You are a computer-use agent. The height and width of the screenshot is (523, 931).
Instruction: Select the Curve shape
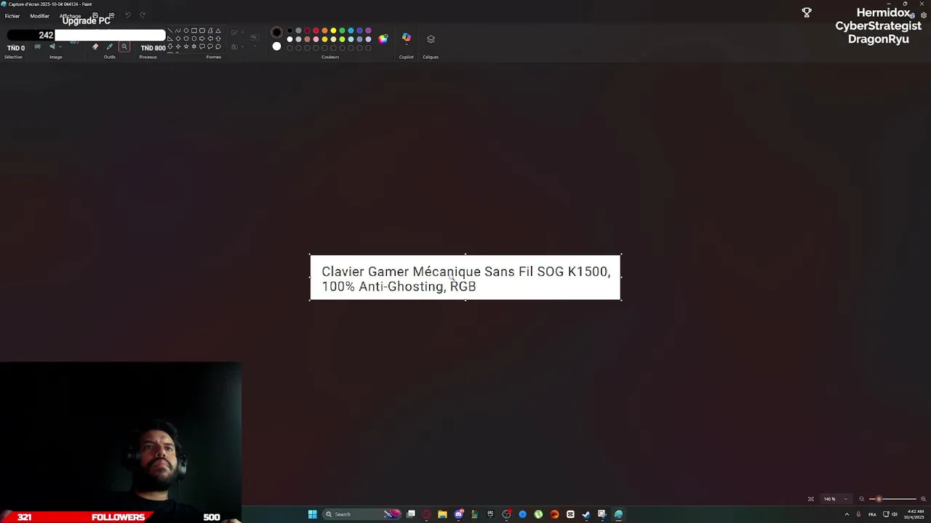click(x=177, y=31)
